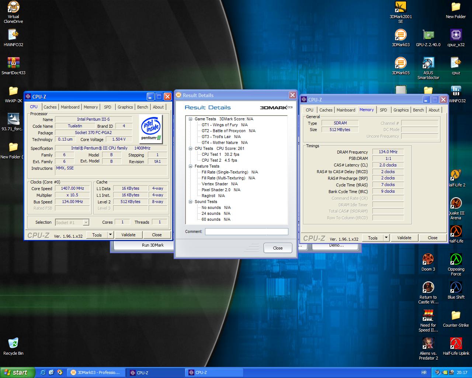472x378 pixels.
Task: Open the Quake III Arena shortcut
Action: [456, 204]
